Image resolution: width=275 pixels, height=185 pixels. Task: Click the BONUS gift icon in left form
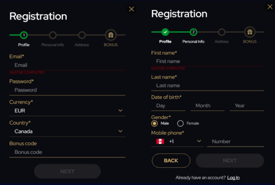[x=111, y=35]
